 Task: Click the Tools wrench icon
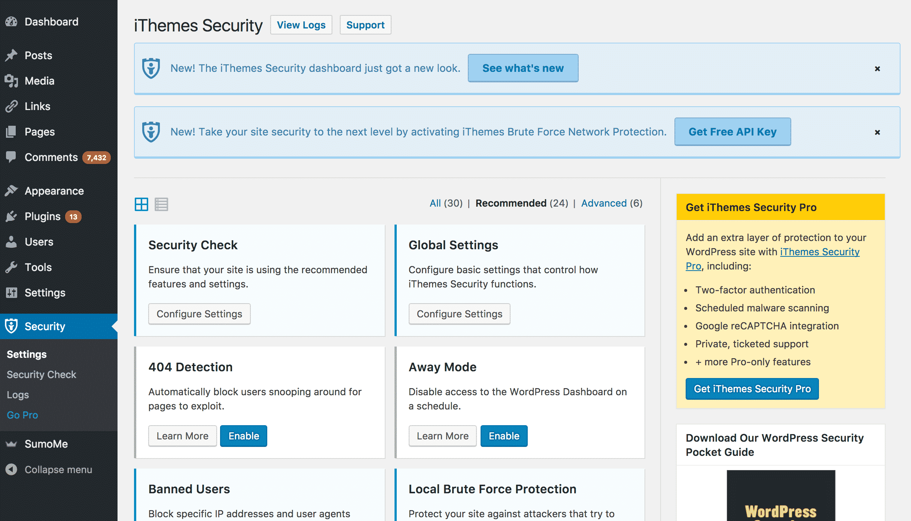click(11, 267)
